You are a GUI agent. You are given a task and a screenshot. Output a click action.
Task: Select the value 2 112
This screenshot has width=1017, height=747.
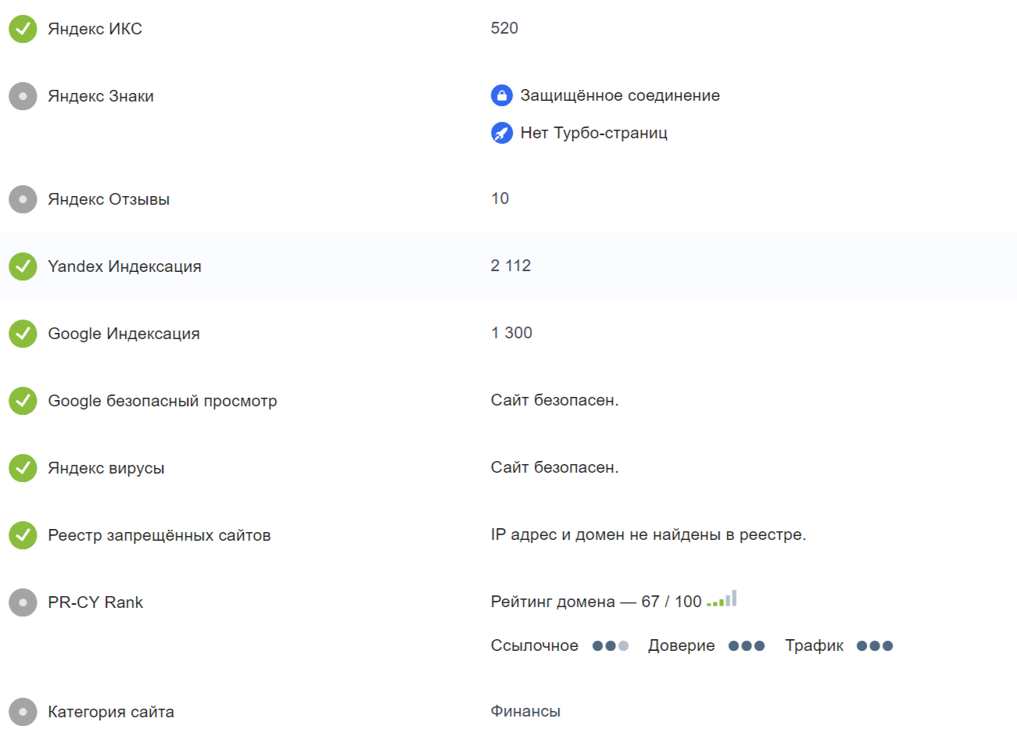(511, 266)
